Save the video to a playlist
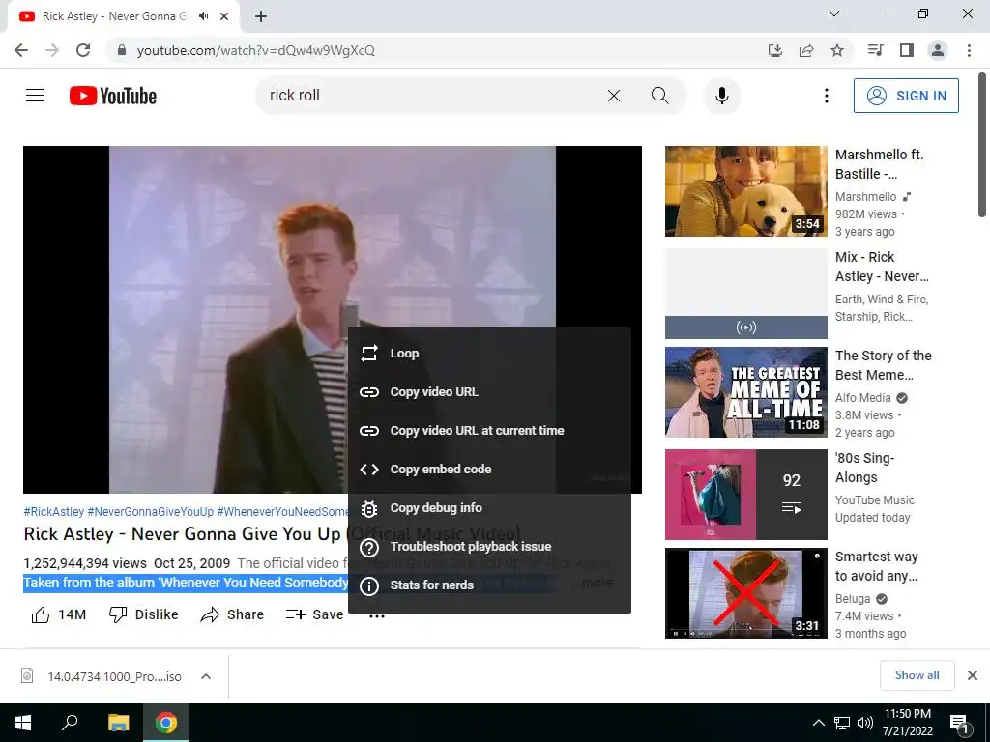This screenshot has height=742, width=990. tap(314, 614)
